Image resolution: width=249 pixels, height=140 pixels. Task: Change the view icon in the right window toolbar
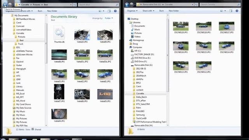tap(221, 11)
